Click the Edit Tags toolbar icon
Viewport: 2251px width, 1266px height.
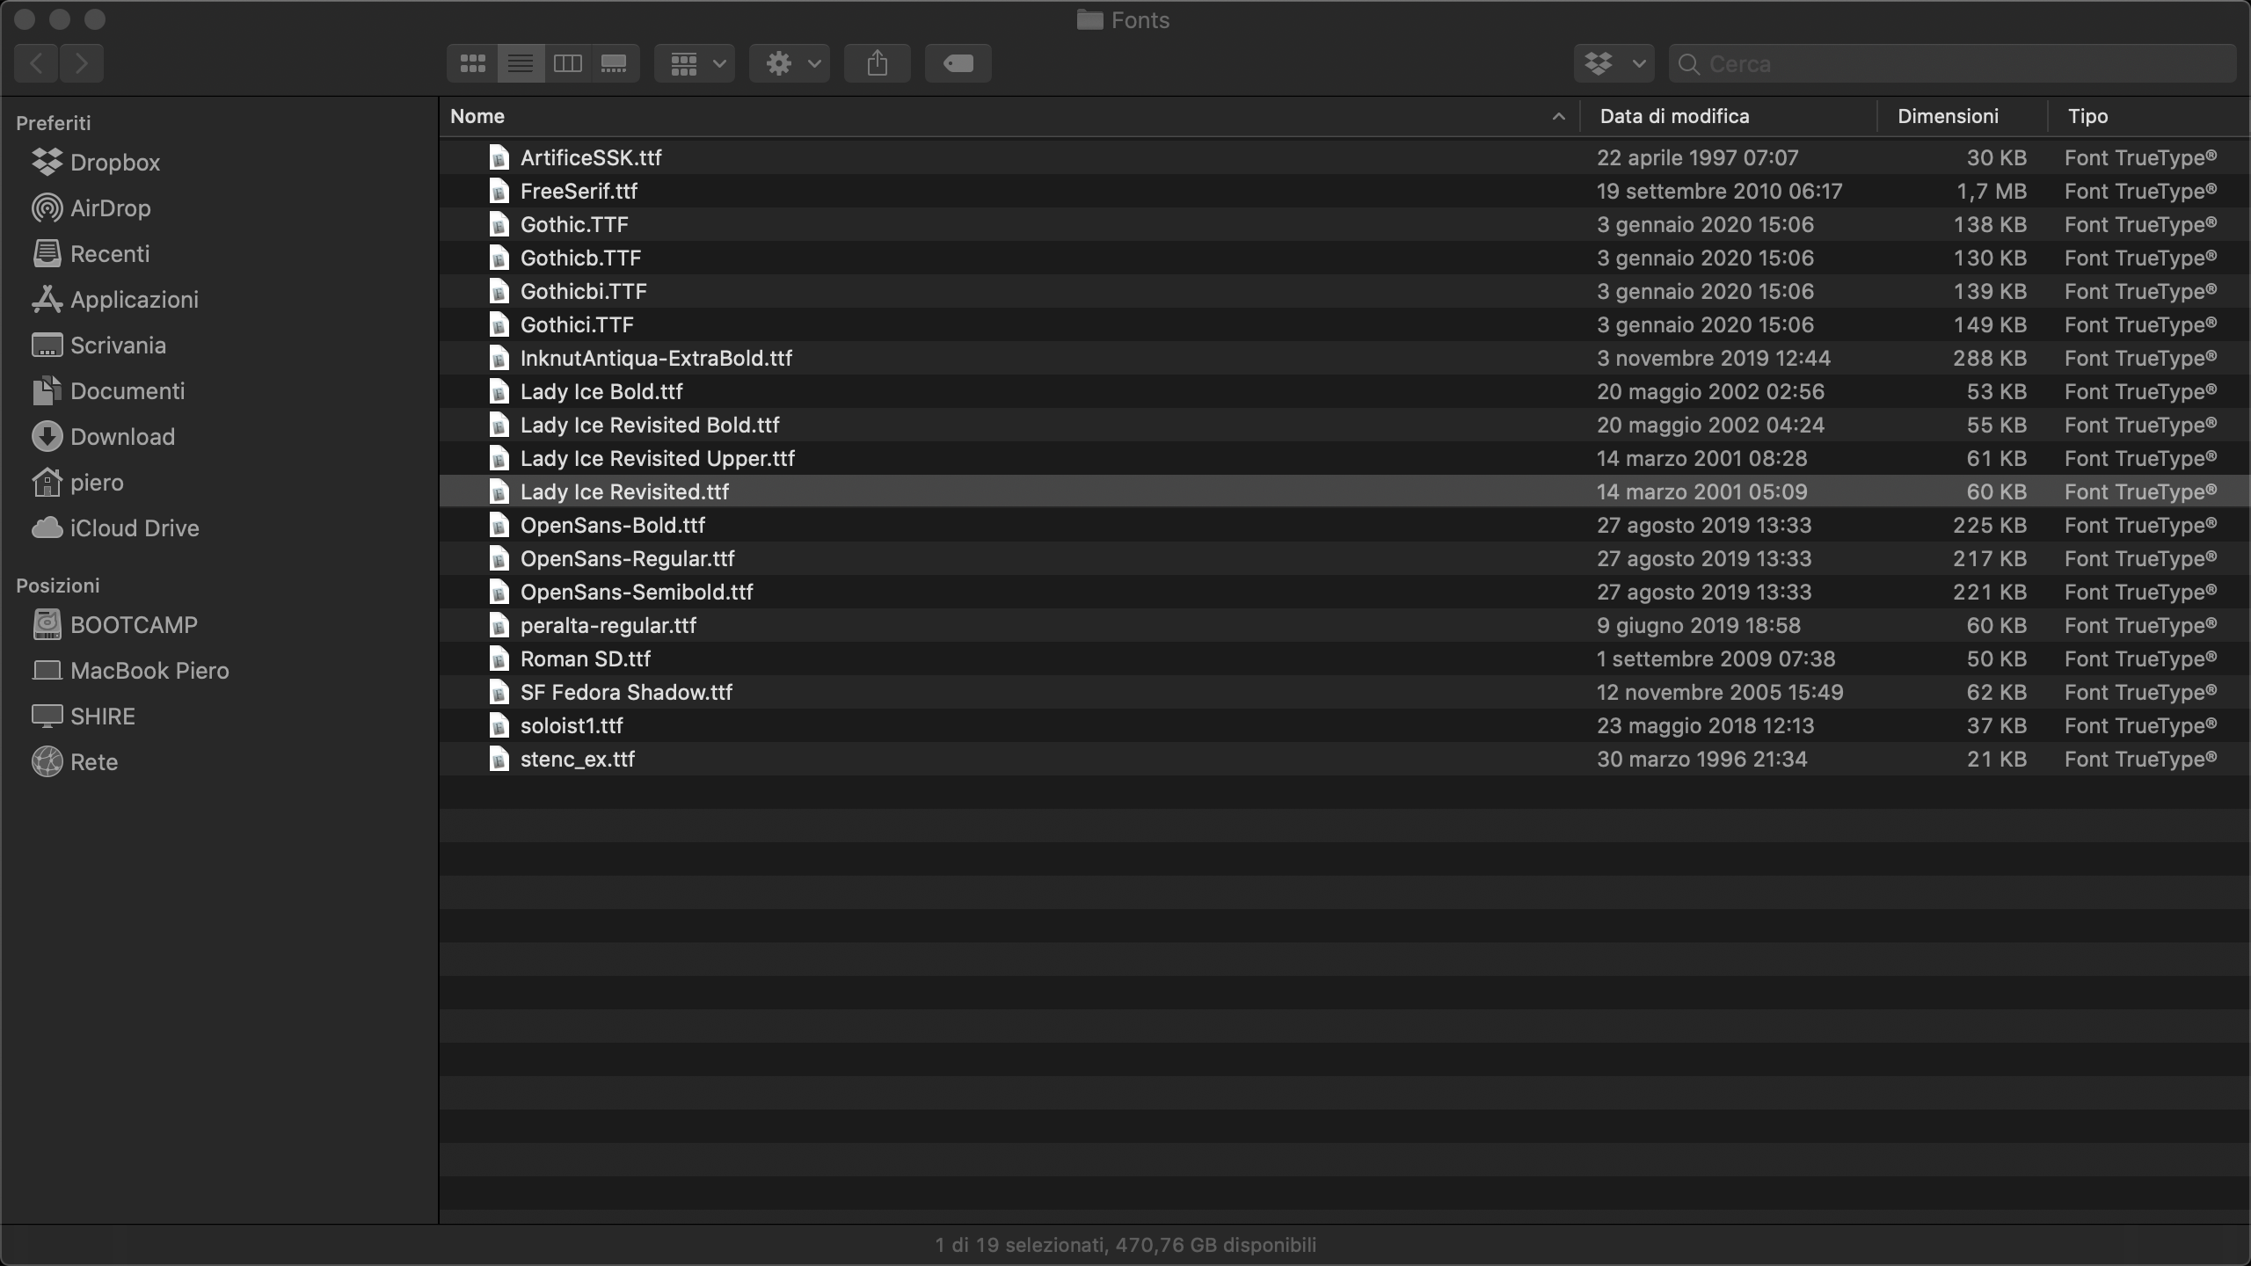coord(958,63)
